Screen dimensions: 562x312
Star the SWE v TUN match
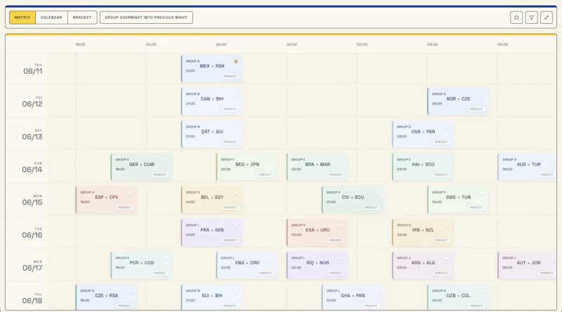point(482,193)
